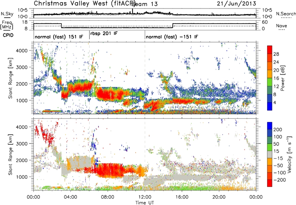Viewport: 296px width, 205px height.
Task: Click the '08:00' time axis tick
Action: [108, 197]
